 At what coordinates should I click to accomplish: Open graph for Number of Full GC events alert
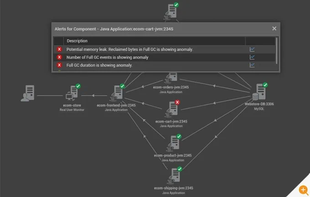[252, 57]
